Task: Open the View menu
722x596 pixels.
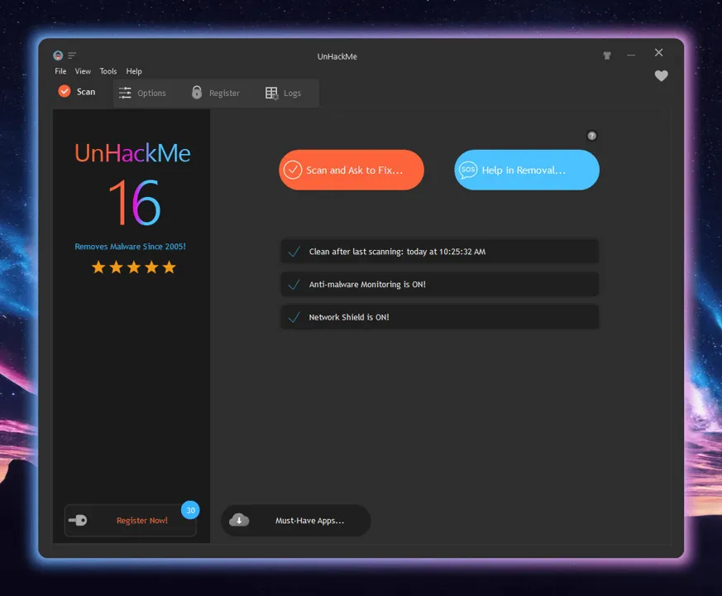Action: pos(83,71)
